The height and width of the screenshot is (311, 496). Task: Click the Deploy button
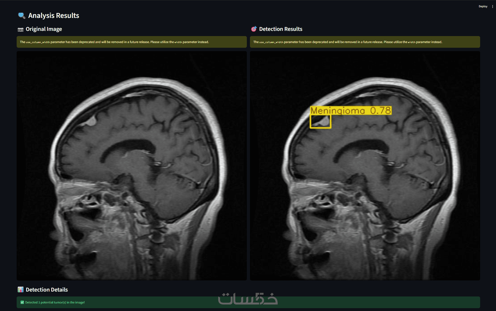[483, 6]
